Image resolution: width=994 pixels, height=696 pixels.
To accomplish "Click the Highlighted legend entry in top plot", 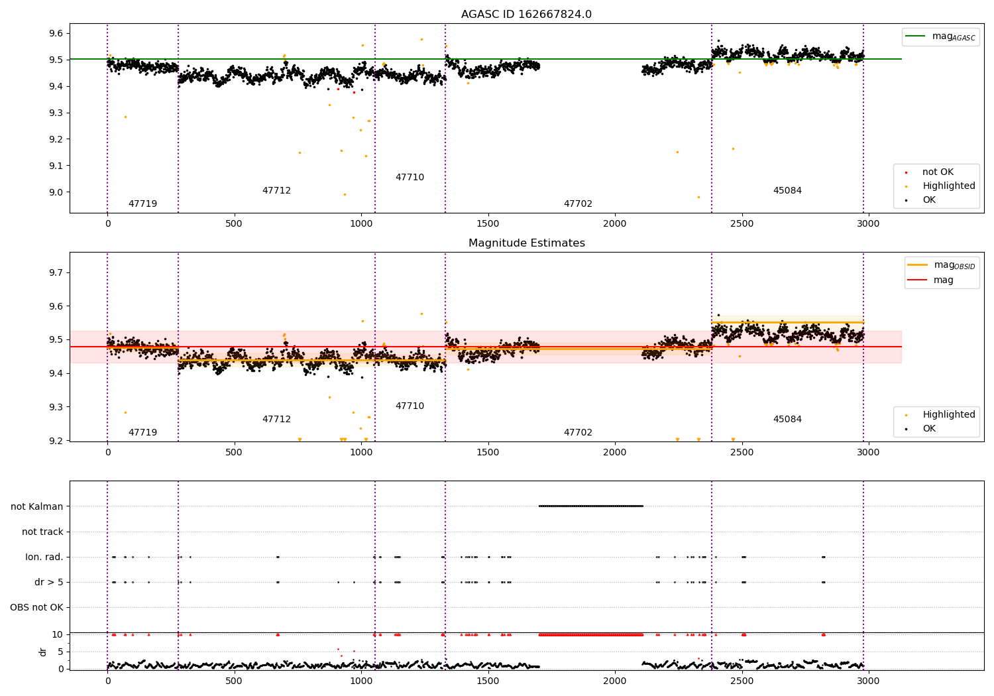I will point(940,186).
